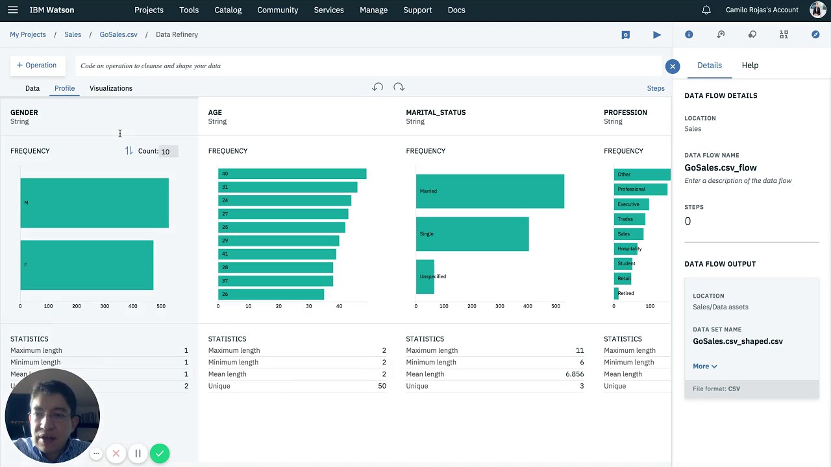Switch to the Data tab
The image size is (831, 467).
32,88
